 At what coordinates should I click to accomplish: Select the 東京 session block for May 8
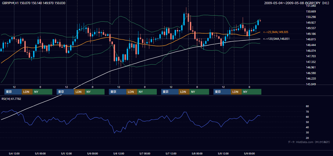point(222,92)
